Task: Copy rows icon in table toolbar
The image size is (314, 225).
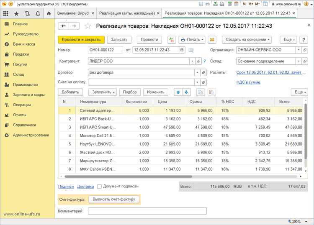Action: click(x=200, y=92)
